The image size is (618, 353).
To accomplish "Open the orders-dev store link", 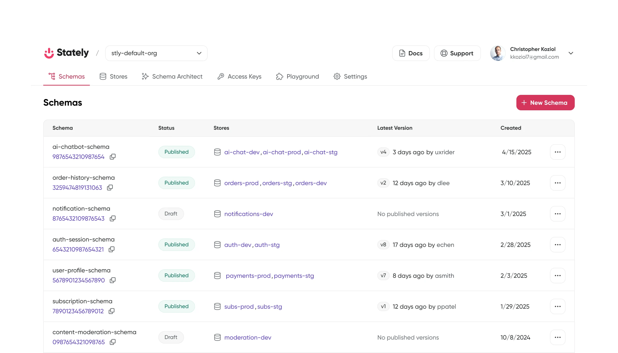I will (311, 183).
